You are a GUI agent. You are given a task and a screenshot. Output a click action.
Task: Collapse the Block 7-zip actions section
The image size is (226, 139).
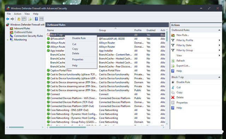tap(219, 77)
